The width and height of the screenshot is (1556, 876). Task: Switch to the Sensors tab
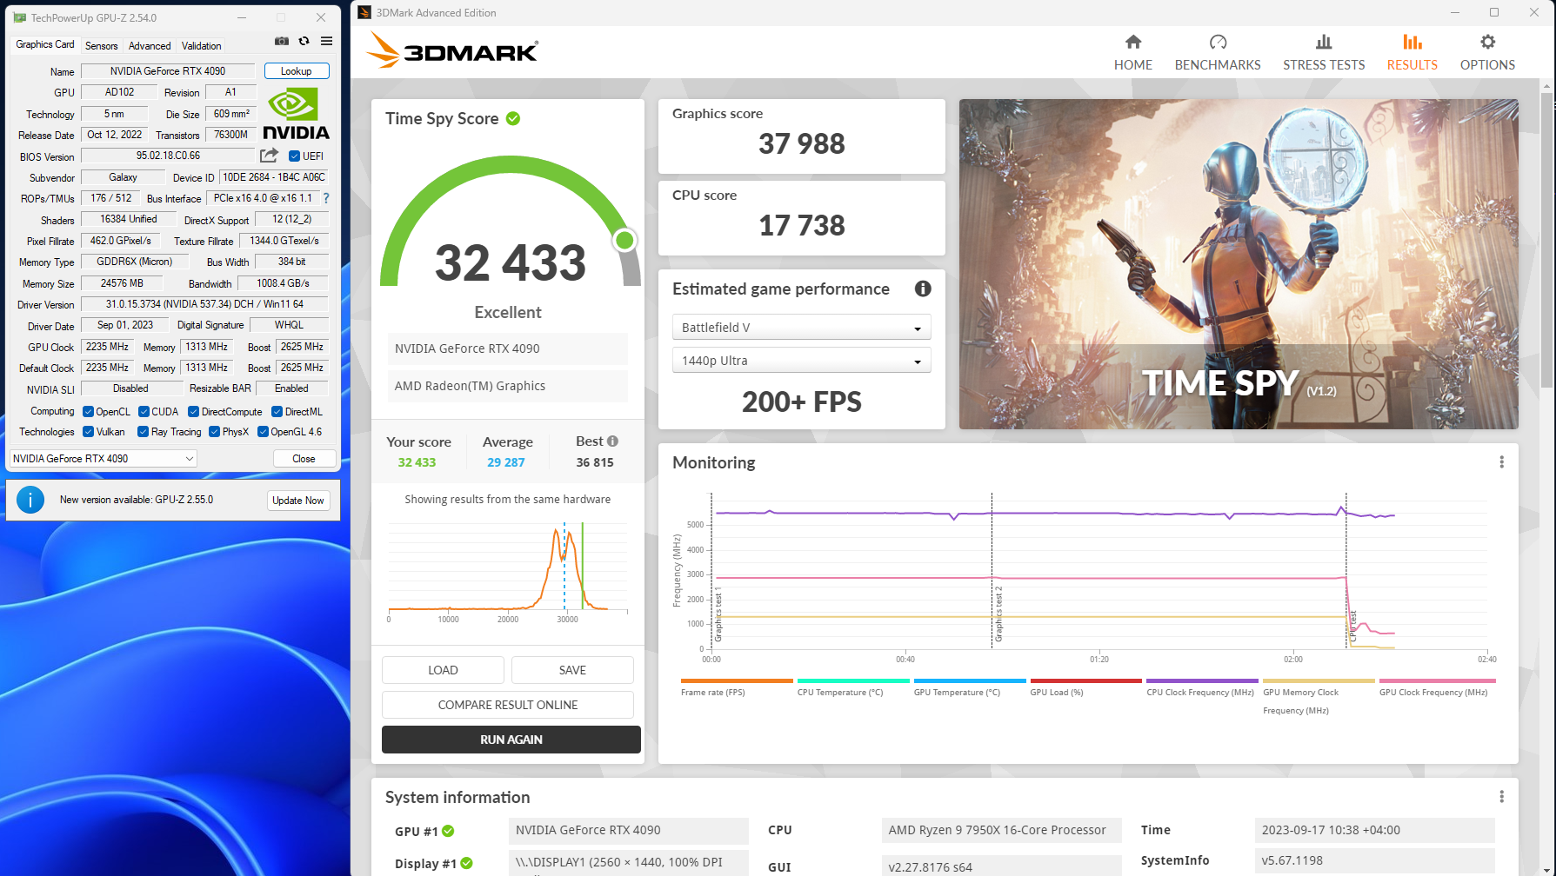click(101, 46)
